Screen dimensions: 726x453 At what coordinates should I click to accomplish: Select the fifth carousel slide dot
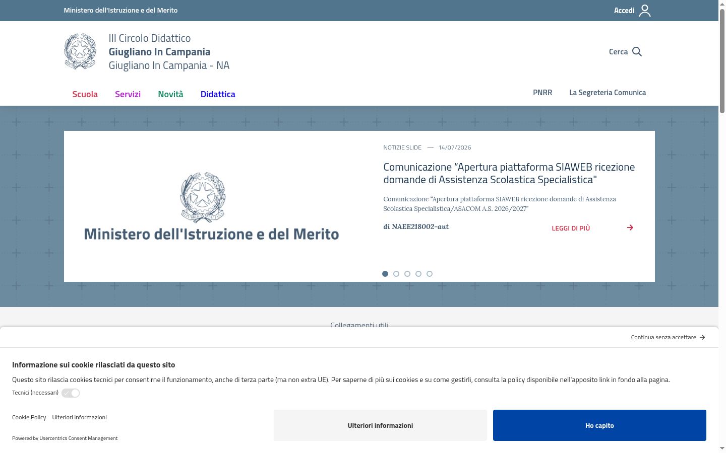click(430, 274)
